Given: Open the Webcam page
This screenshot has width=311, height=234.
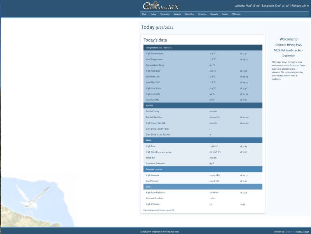Looking at the screenshot, I should point(236,14).
